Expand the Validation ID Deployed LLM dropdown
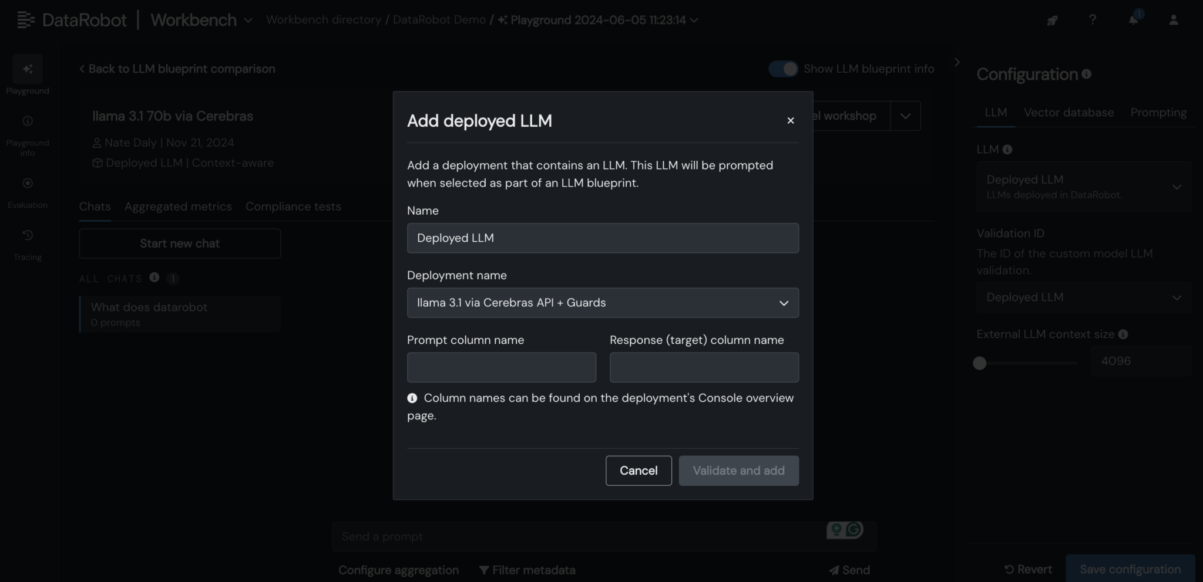1203x582 pixels. coord(1083,297)
